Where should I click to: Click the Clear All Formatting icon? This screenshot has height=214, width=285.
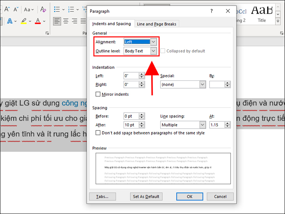point(43,9)
